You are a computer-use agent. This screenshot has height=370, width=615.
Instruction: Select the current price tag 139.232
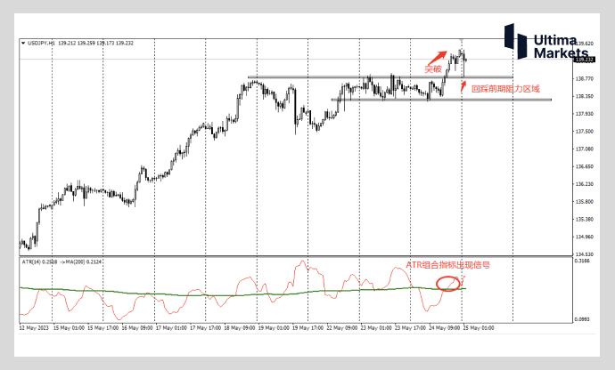pos(585,60)
